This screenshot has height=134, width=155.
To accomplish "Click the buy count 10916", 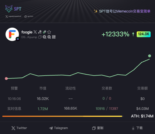I will [x=100, y=109].
